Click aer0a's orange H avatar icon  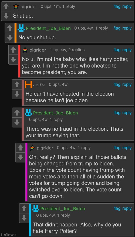pyautogui.click(x=28, y=84)
